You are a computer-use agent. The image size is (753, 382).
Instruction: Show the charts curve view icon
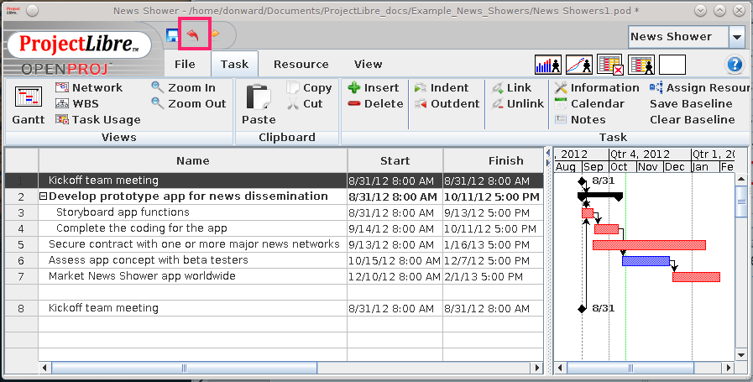click(579, 65)
